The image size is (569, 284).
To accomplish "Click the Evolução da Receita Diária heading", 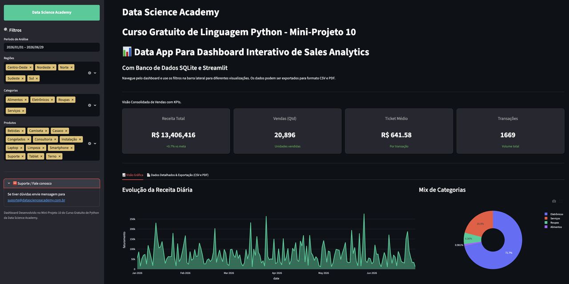I will (157, 190).
